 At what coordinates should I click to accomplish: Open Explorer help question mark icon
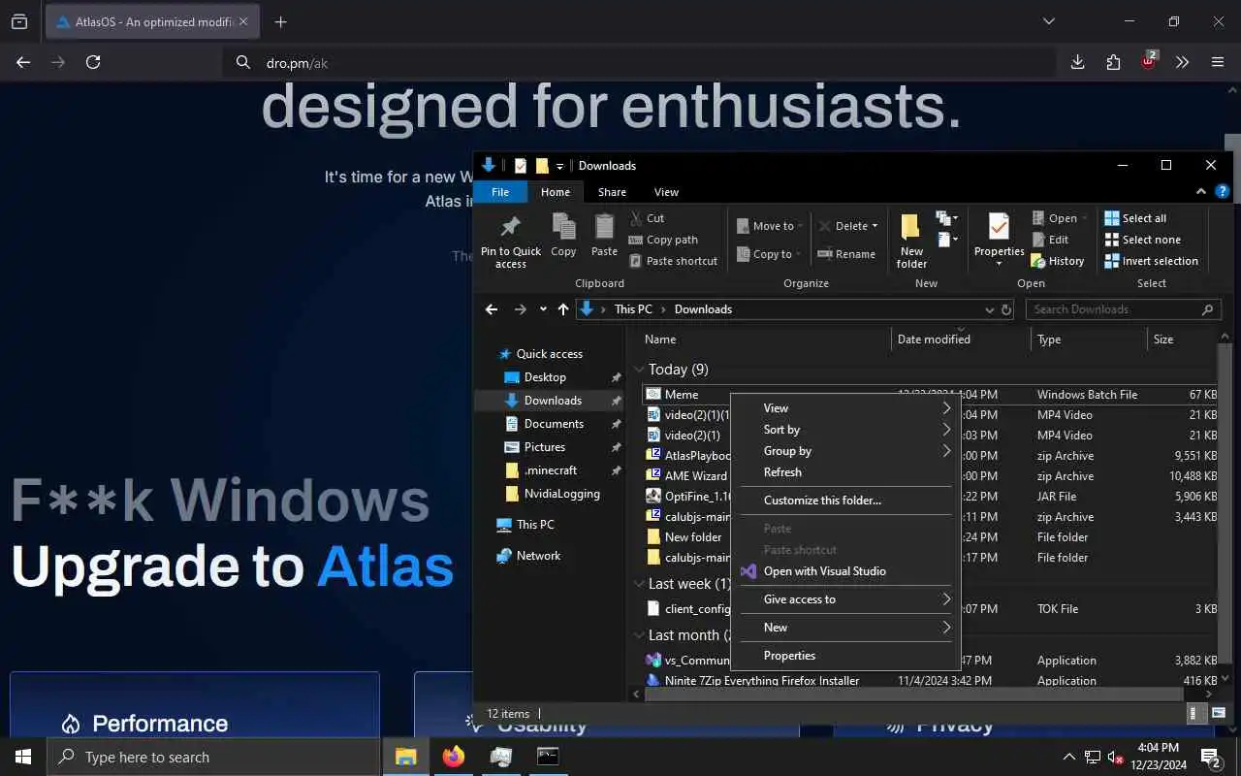point(1223,192)
